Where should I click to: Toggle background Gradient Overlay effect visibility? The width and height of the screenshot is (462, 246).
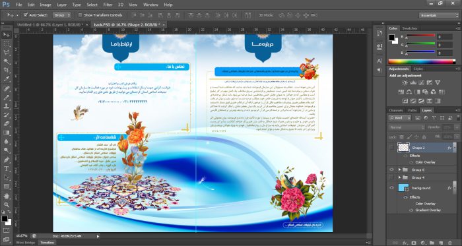pos(411,210)
